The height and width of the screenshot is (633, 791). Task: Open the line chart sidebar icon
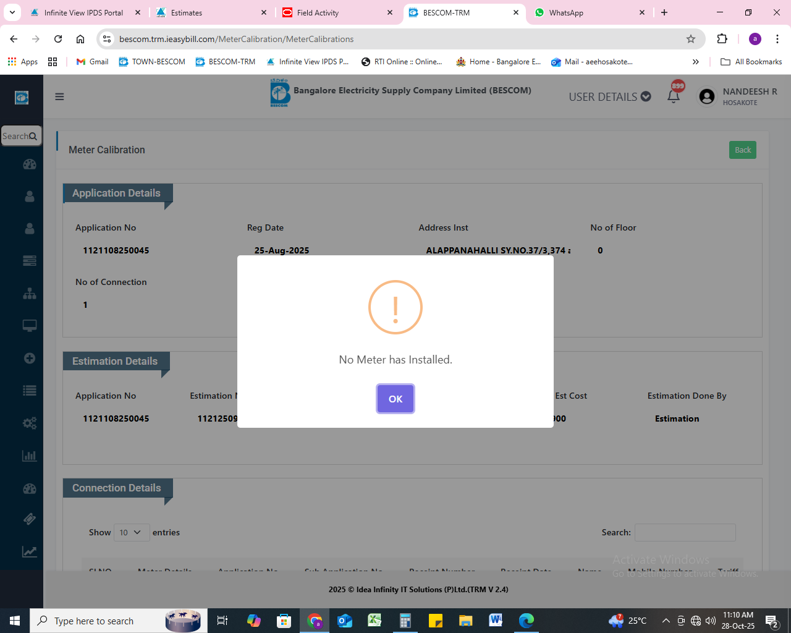tap(29, 551)
